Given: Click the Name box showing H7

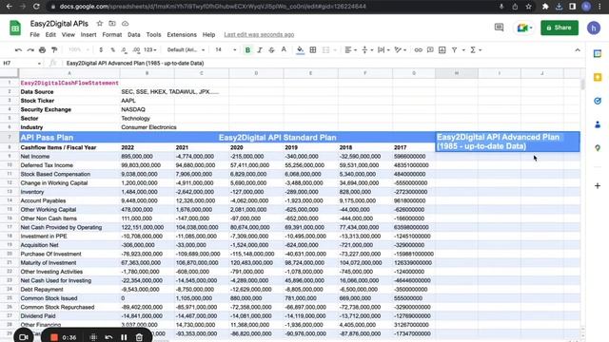Looking at the screenshot, I should click(22, 63).
